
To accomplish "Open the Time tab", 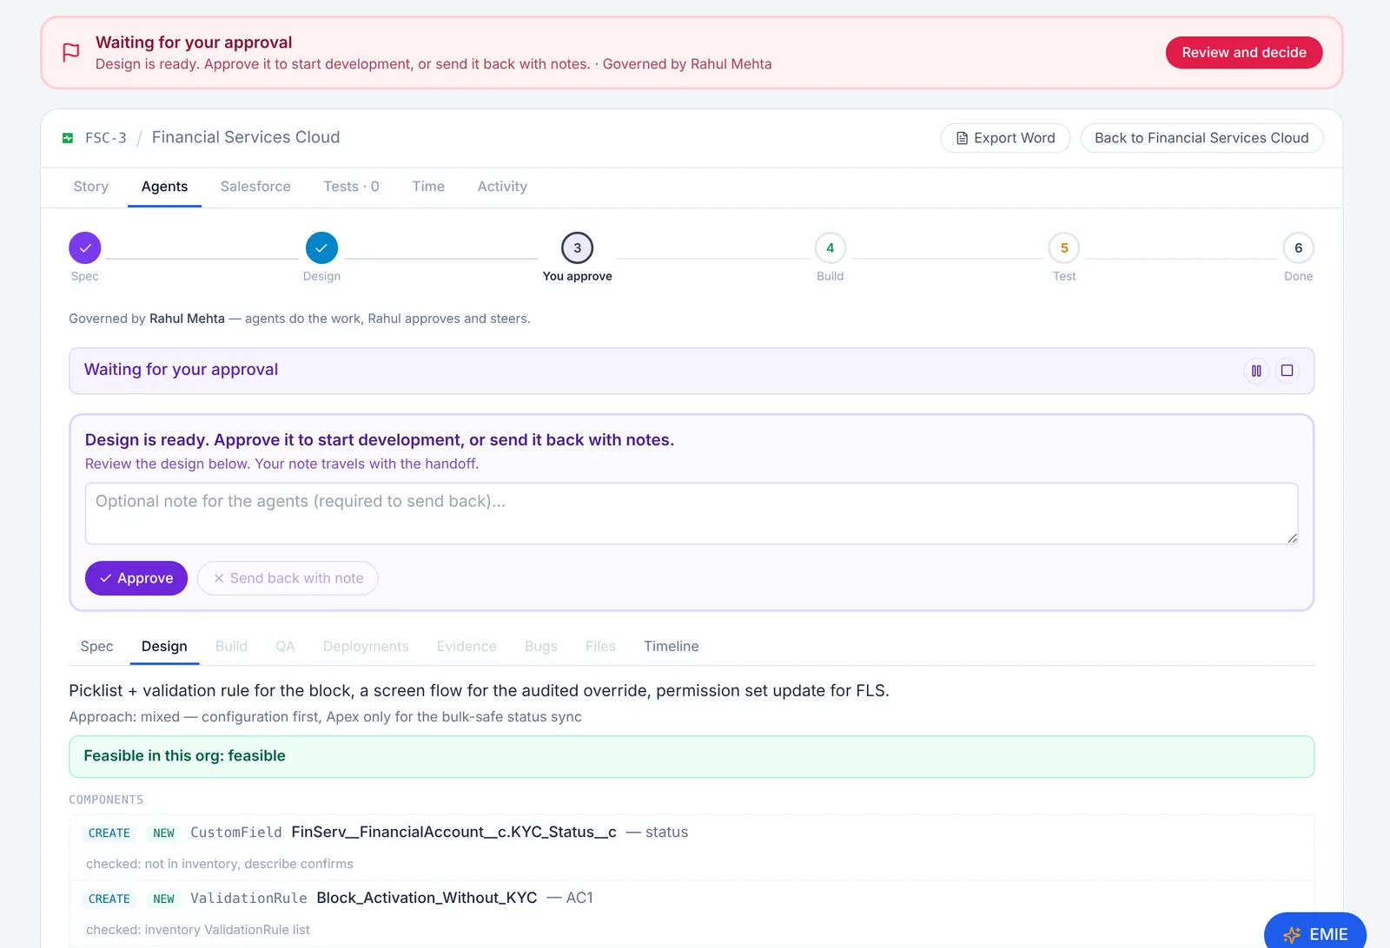I will tap(428, 187).
